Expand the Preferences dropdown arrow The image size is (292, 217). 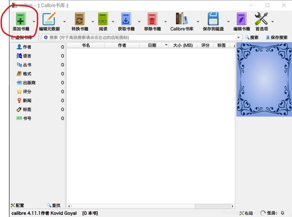click(272, 21)
